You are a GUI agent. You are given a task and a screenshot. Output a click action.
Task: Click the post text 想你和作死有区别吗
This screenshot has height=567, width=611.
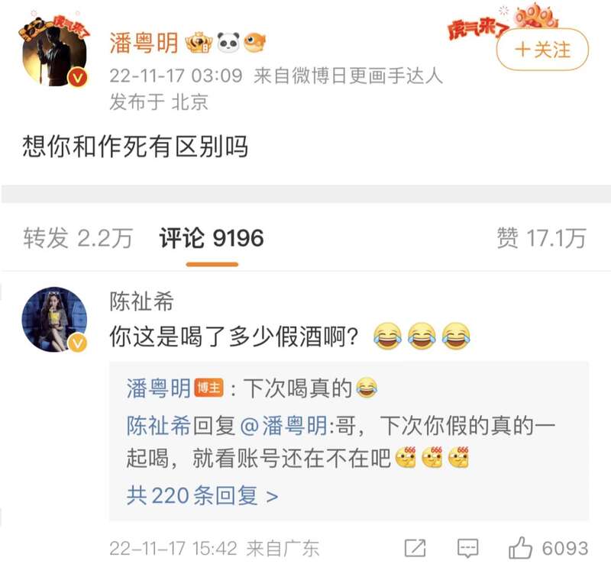click(135, 147)
